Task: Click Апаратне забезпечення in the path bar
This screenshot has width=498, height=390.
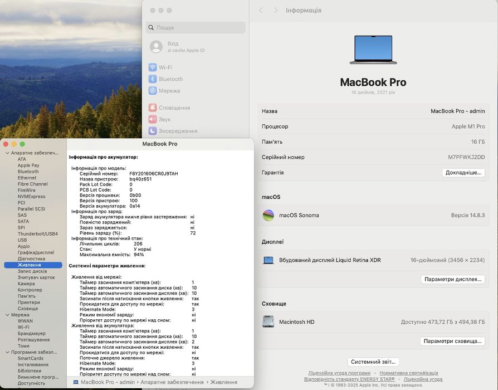Action: point(172,382)
